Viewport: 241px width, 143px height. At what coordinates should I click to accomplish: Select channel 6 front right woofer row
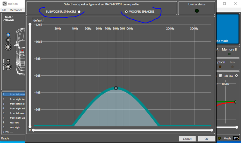click(x=13, y=118)
